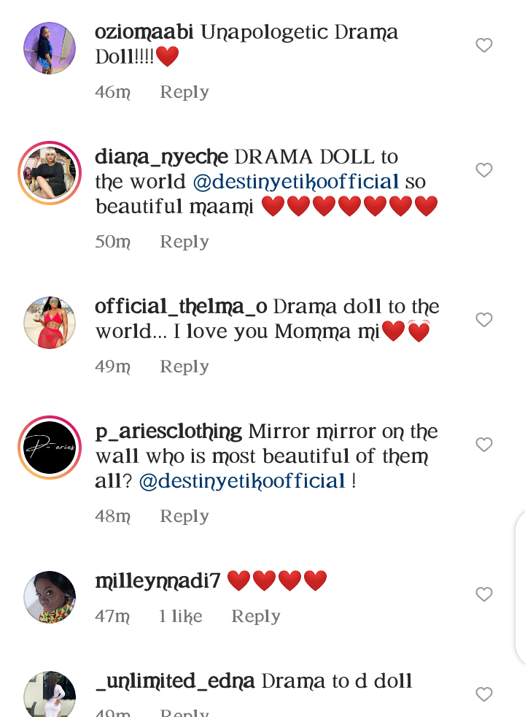
Task: Like official_thelma_o's Drama doll comment
Action: pos(484,320)
